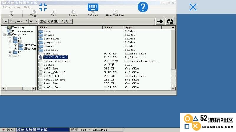The image size is (236, 132).
Task: Click the Copy toolbar icon
Action: click(x=33, y=12)
